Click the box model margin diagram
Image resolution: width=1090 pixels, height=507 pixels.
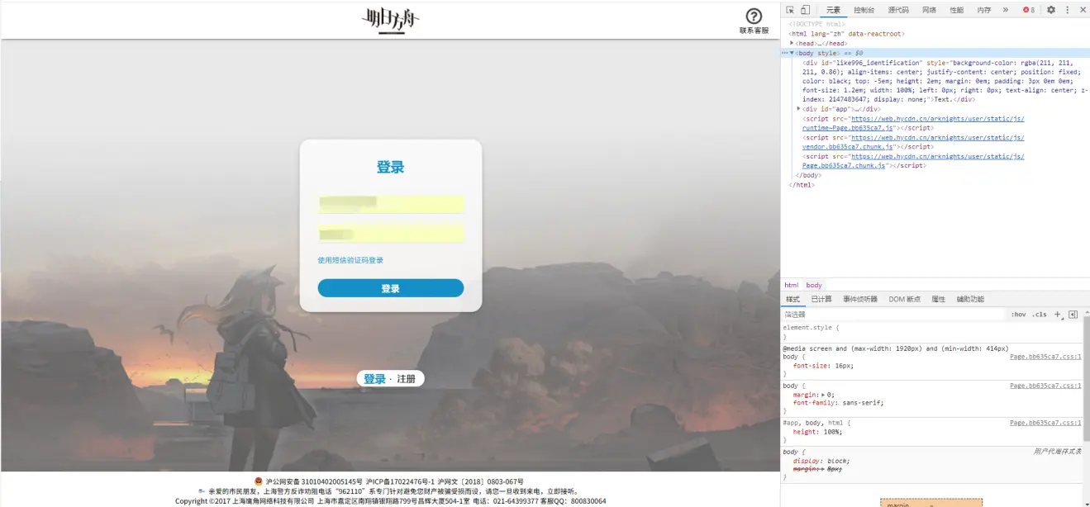click(931, 502)
